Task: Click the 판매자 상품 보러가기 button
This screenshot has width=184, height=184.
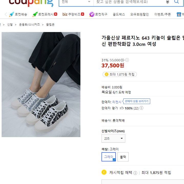Action: coord(137,101)
